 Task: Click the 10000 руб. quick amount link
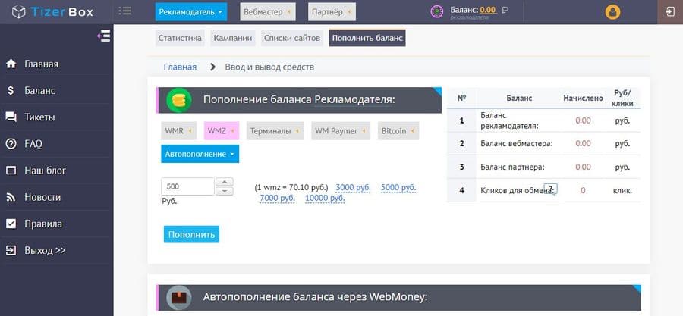(x=325, y=199)
